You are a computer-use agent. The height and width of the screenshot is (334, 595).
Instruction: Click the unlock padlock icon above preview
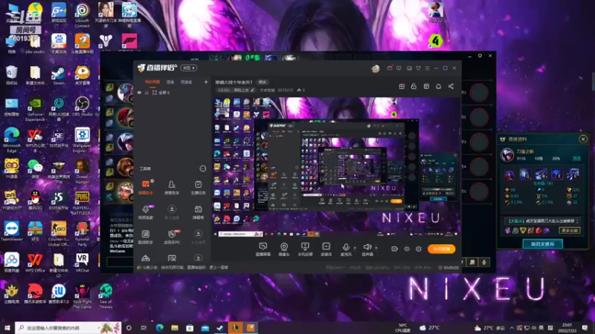click(414, 86)
